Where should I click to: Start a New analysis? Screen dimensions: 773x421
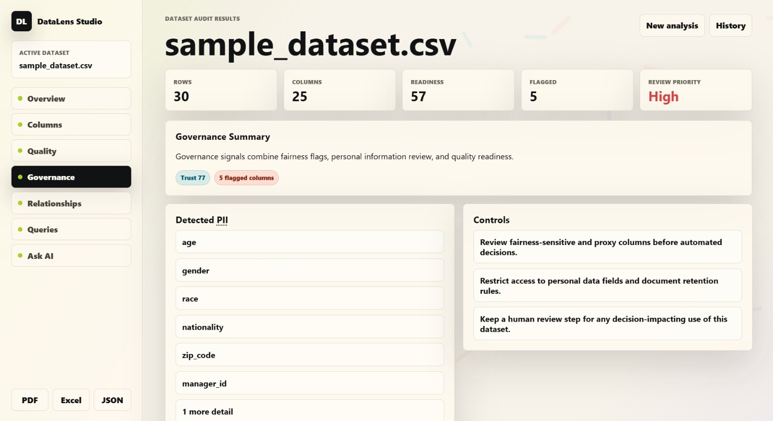tap(672, 26)
